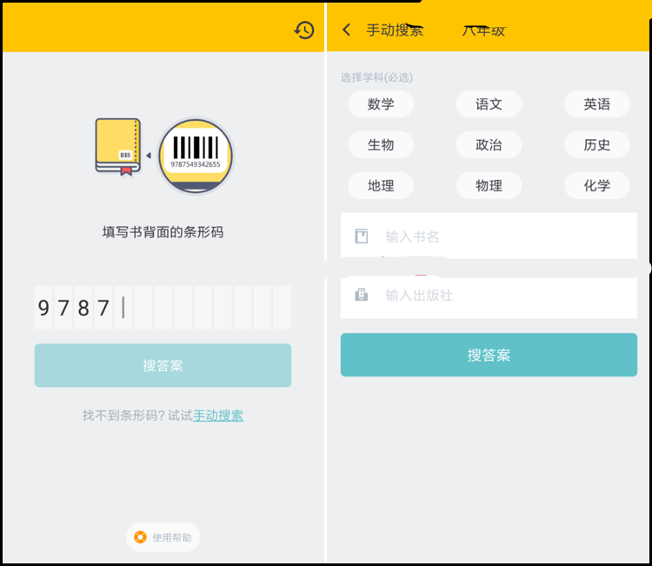Tap the yellow book illustration
The height and width of the screenshot is (566, 652).
[117, 146]
